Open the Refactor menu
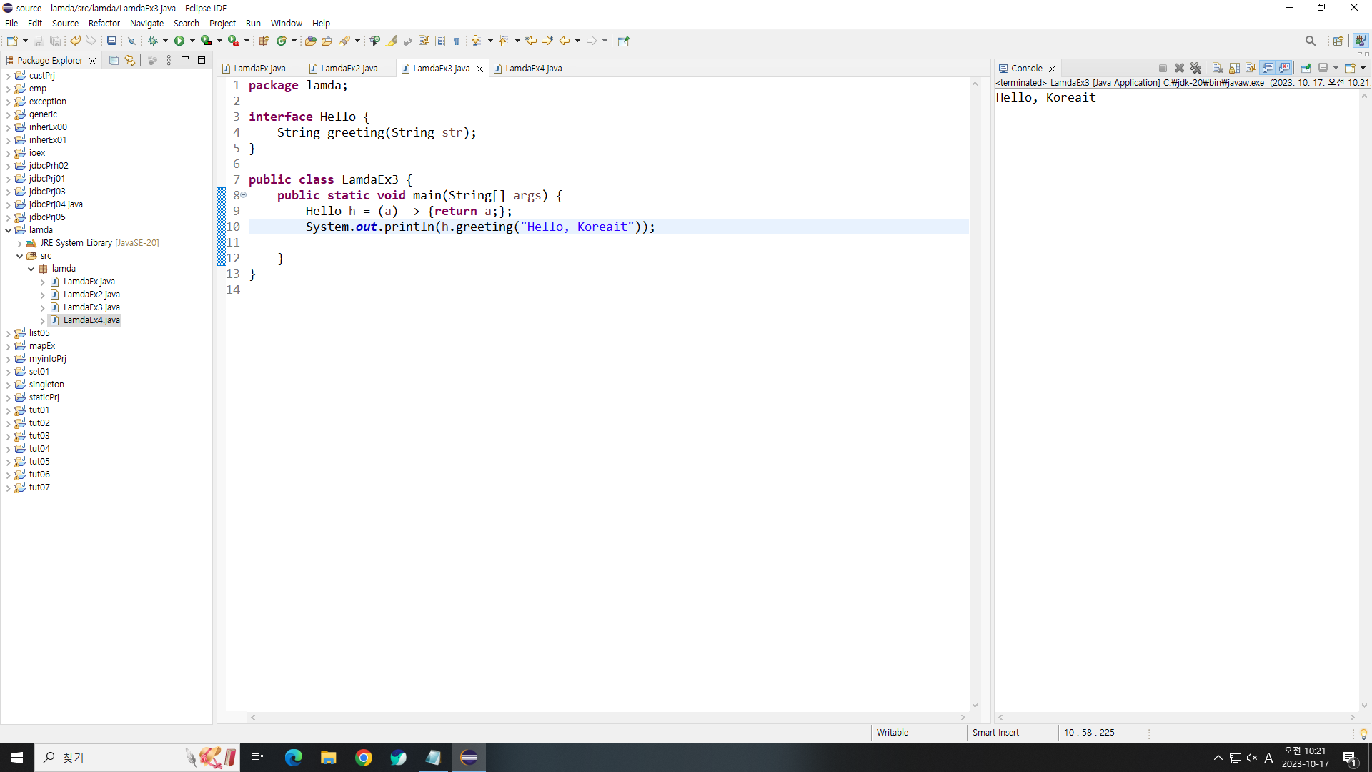 [104, 23]
